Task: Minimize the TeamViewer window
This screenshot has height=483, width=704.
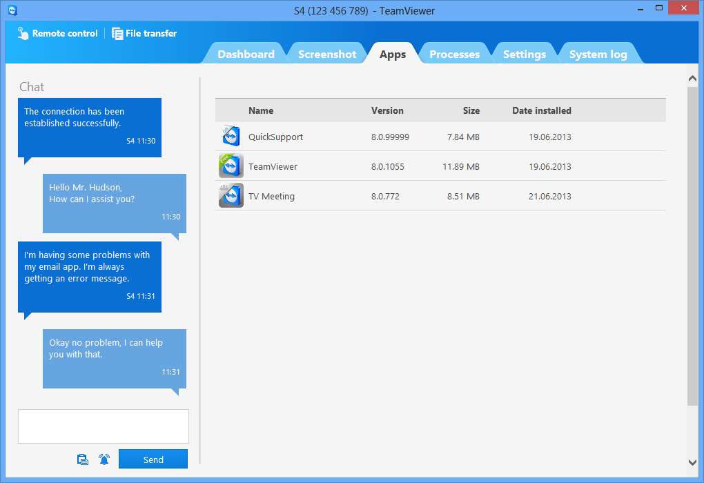Action: click(641, 9)
